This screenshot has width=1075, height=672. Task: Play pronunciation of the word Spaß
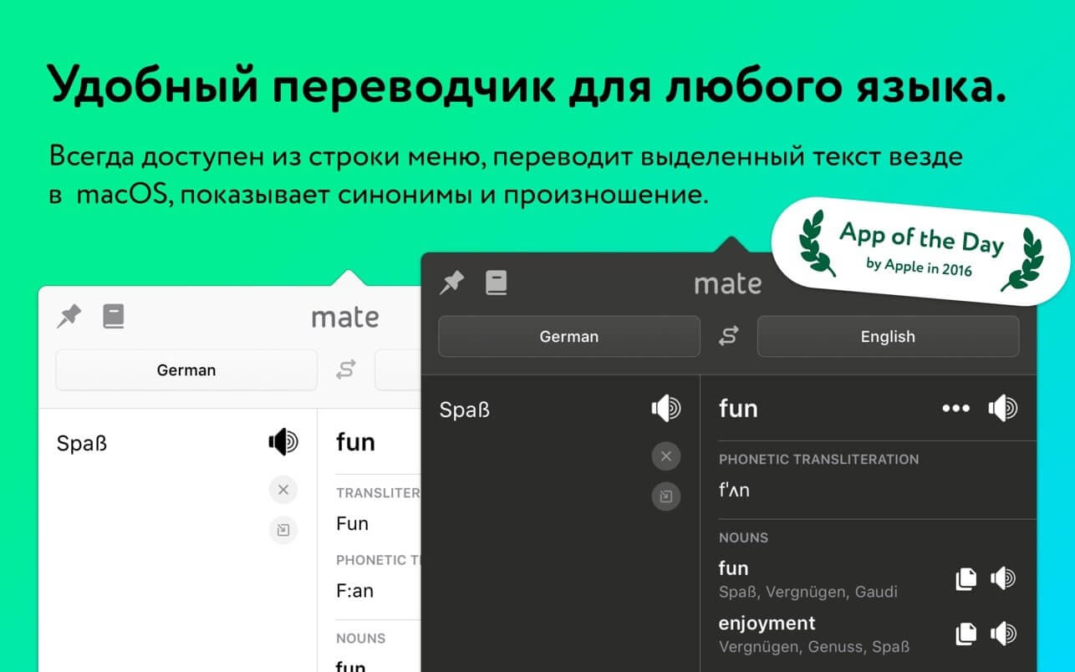665,409
